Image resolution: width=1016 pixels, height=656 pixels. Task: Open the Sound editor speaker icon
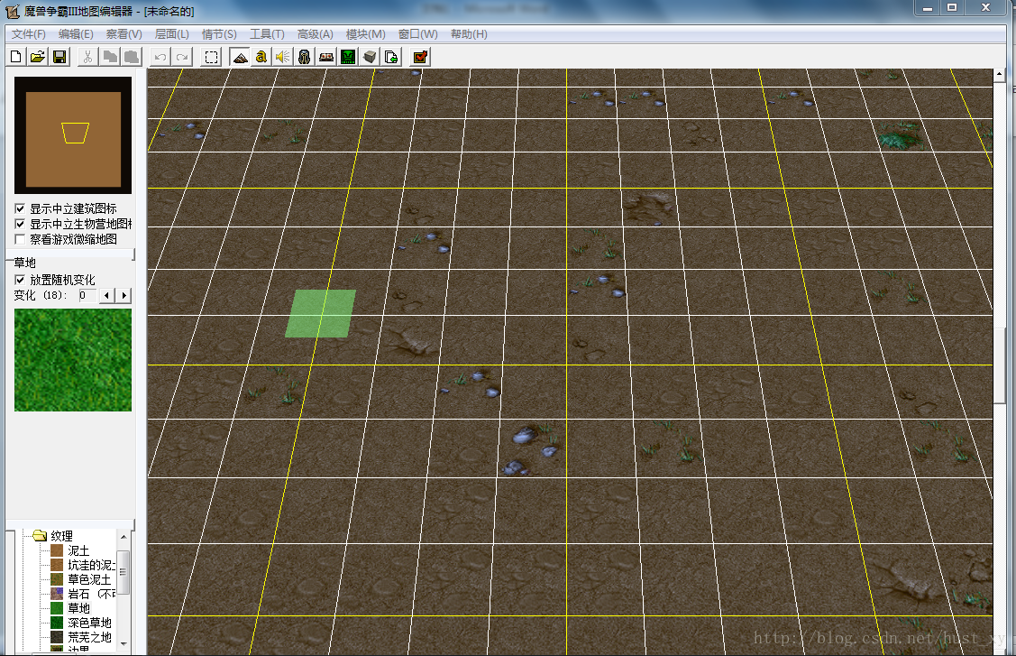(x=282, y=57)
